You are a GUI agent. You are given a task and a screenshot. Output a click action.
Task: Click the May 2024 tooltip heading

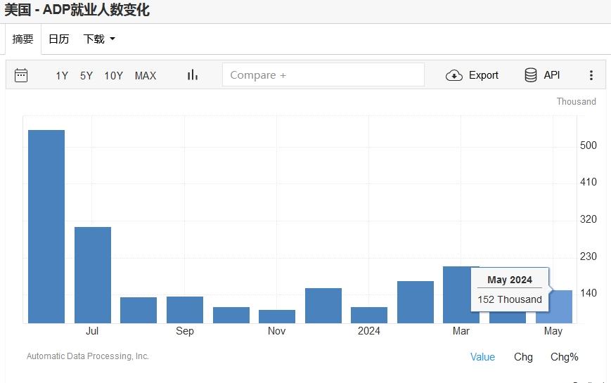(510, 280)
